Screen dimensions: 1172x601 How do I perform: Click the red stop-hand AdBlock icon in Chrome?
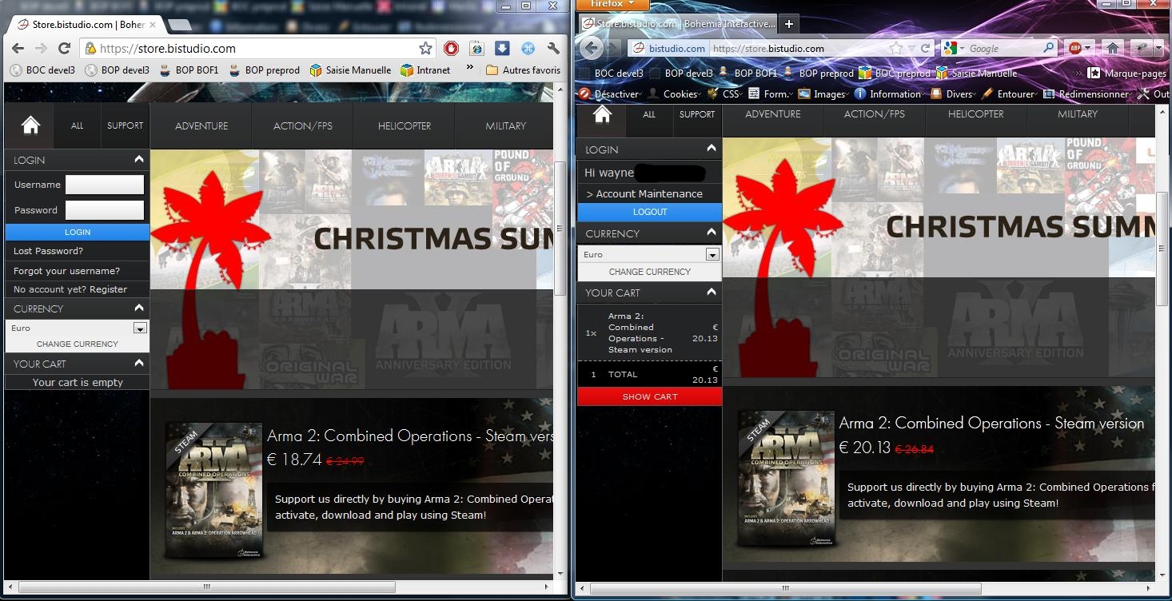coord(451,48)
